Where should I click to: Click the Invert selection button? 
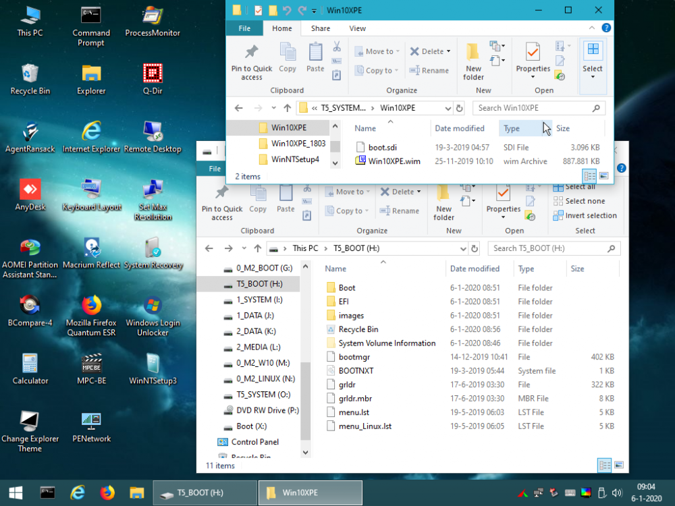point(585,215)
